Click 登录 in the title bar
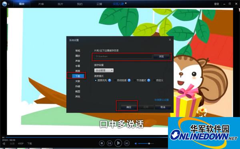 tap(216, 4)
